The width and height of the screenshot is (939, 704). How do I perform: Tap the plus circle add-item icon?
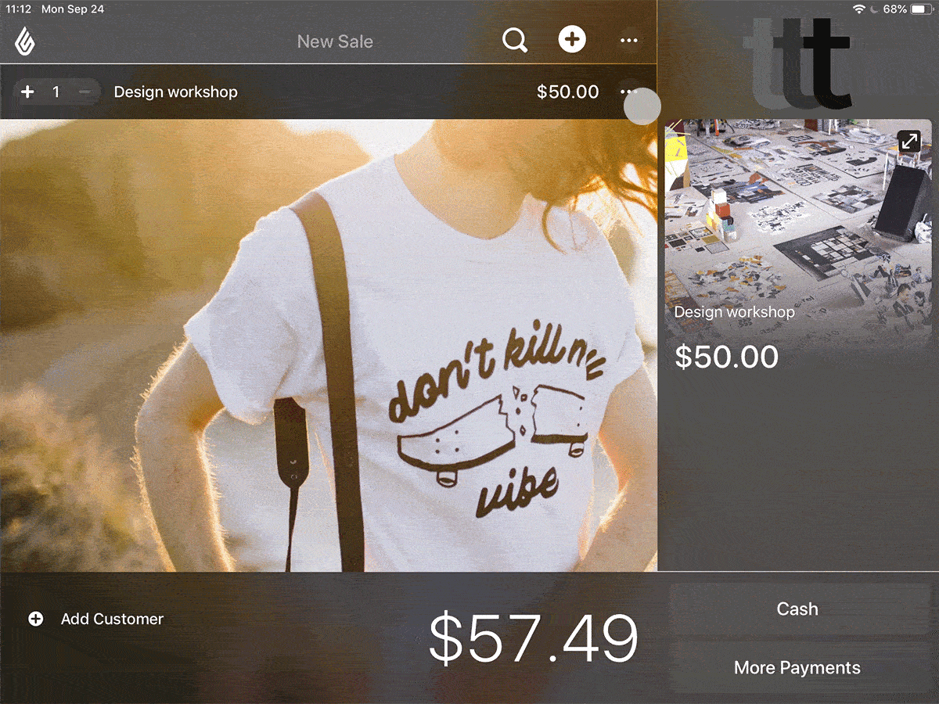[x=572, y=39]
